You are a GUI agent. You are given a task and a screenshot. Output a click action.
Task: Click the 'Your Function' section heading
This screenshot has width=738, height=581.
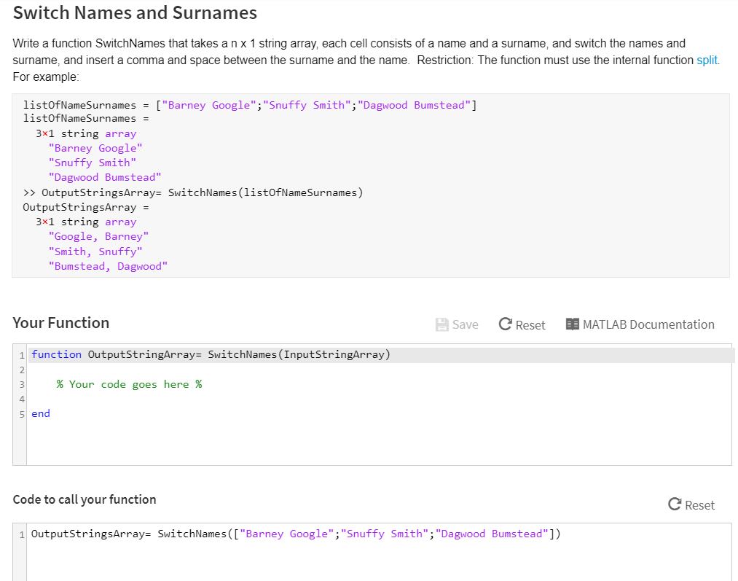pos(60,323)
